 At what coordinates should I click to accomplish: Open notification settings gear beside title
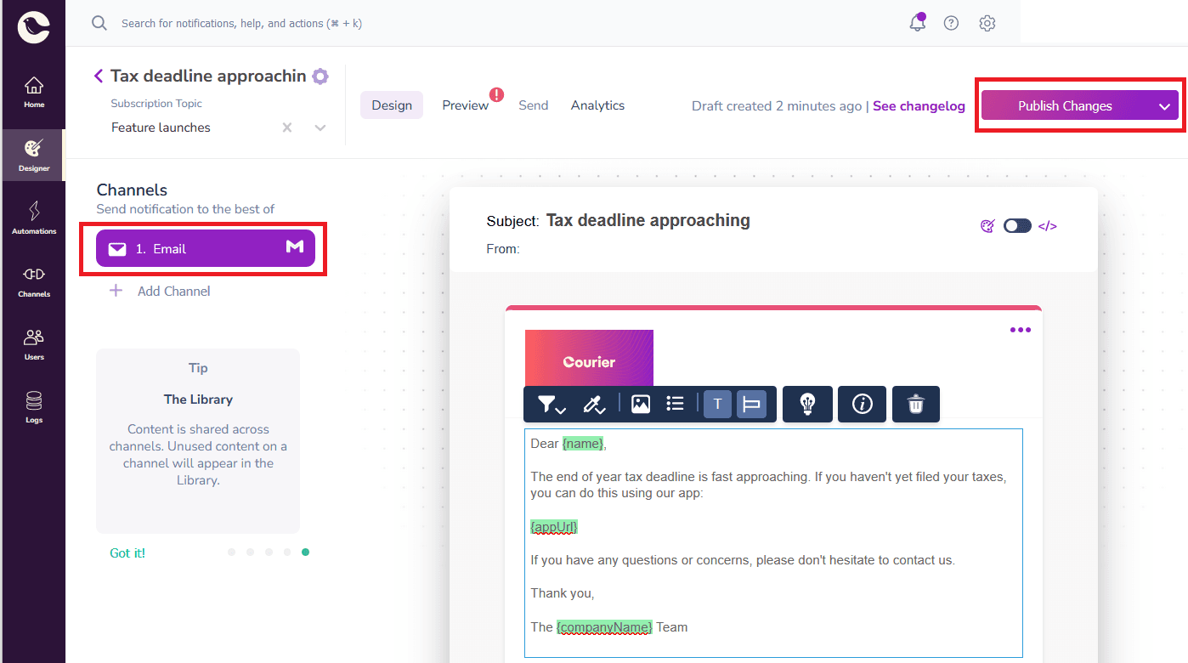pyautogui.click(x=320, y=76)
